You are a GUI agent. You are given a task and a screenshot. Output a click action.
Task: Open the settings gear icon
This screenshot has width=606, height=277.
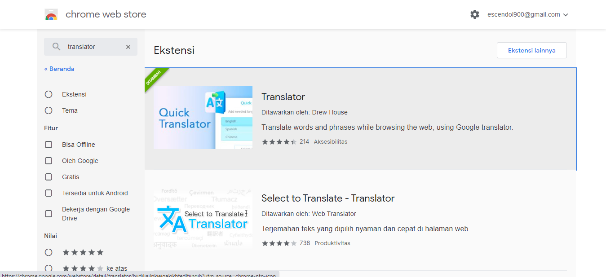[475, 14]
